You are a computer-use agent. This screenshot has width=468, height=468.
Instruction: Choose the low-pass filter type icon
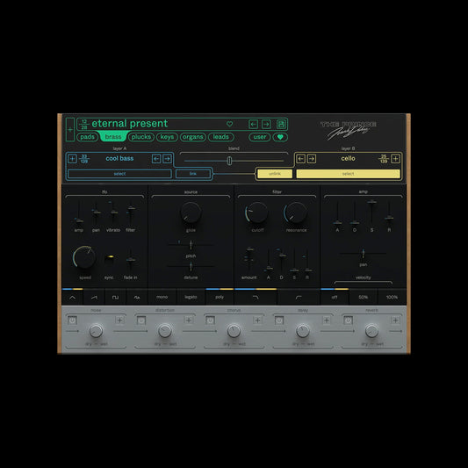[x=256, y=298]
